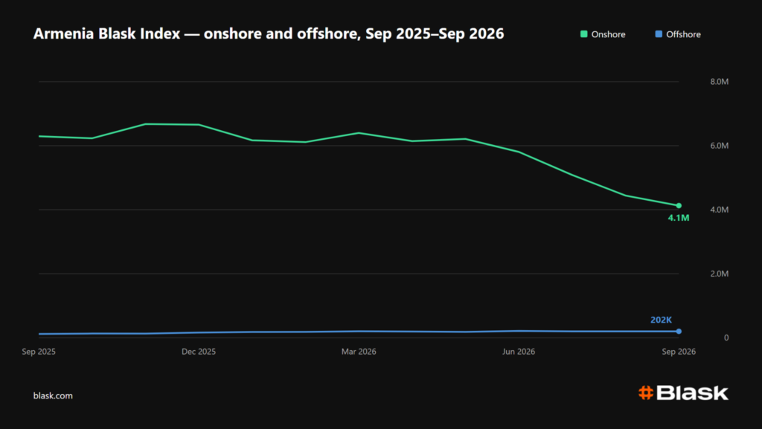Click the 0 y-axis label
Screen dimensions: 762x429
726,338
